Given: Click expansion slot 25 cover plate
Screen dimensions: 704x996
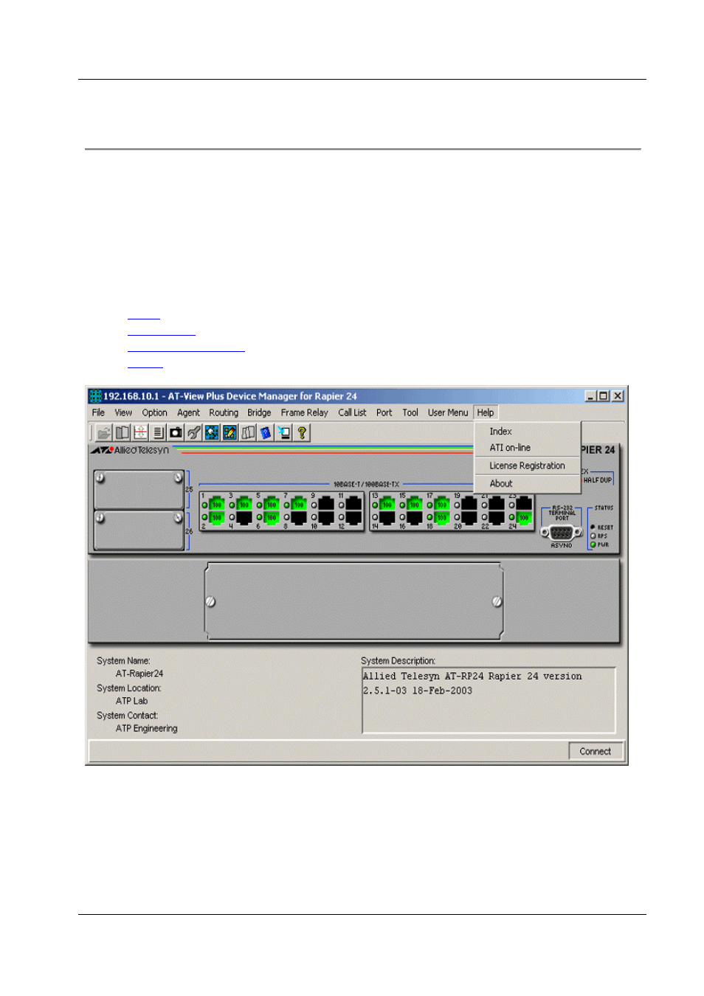Looking at the screenshot, I should (x=139, y=489).
